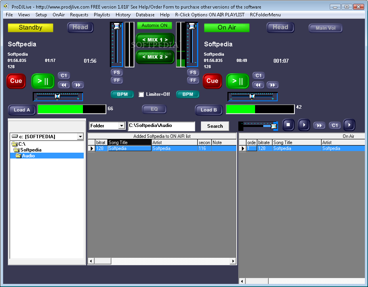Open the Playlists menu
The image size is (368, 287).
tap(102, 15)
